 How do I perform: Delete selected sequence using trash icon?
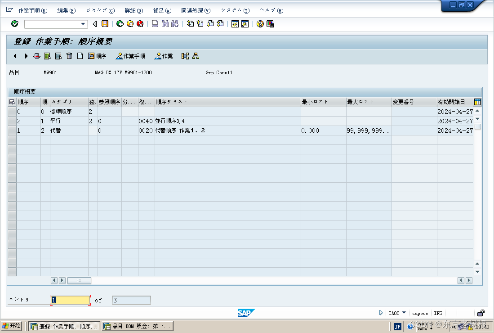[68, 56]
